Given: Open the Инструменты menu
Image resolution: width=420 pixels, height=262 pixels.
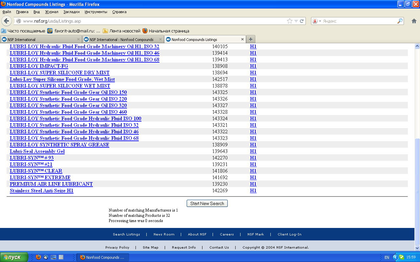Looking at the screenshot, I should coord(96,12).
